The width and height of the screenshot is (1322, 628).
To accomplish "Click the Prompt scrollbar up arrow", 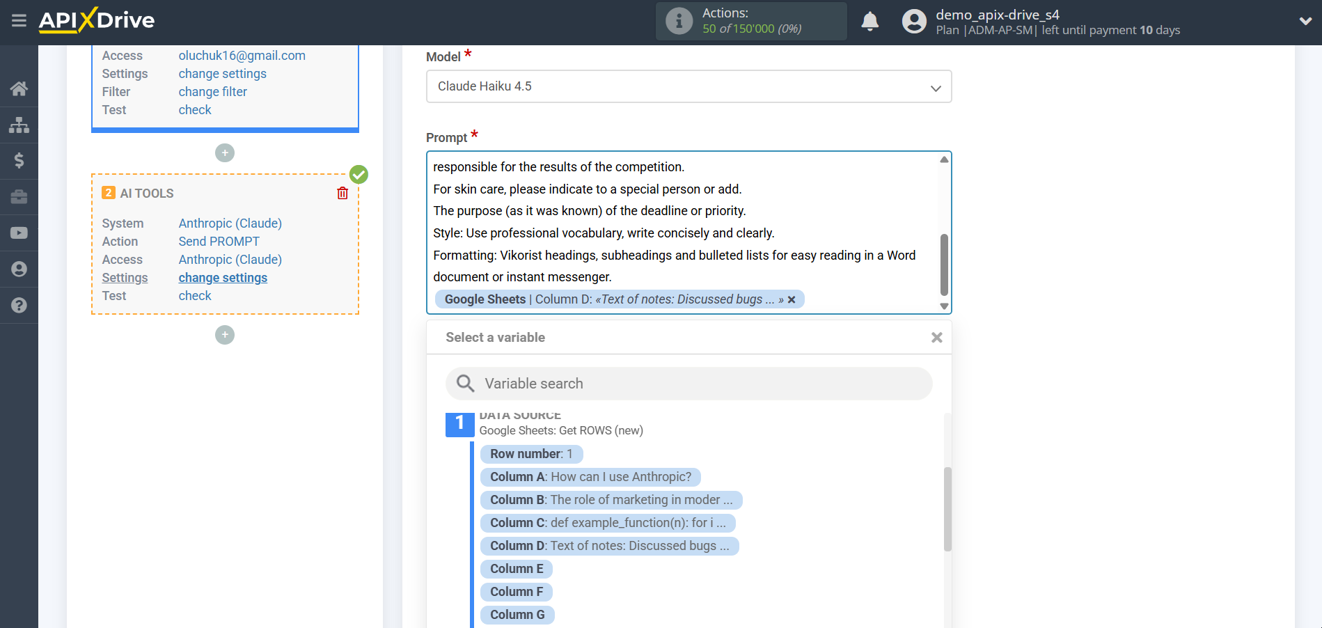I will (x=944, y=159).
